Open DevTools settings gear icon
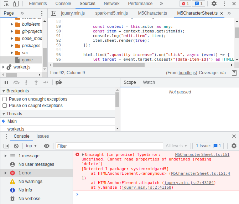The width and height of the screenshot is (239, 204). coord(214,4)
